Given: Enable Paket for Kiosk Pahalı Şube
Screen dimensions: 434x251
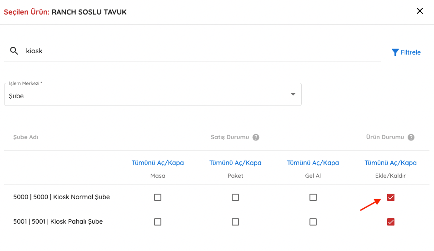Looking at the screenshot, I should point(235,222).
